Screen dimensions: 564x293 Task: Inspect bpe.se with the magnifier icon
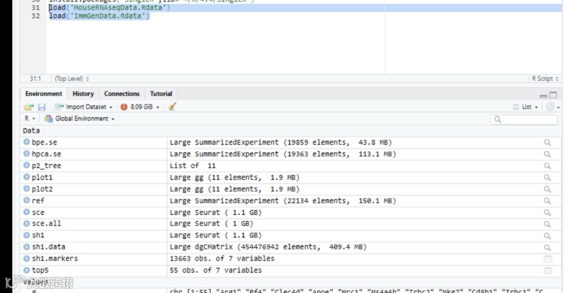pos(547,142)
